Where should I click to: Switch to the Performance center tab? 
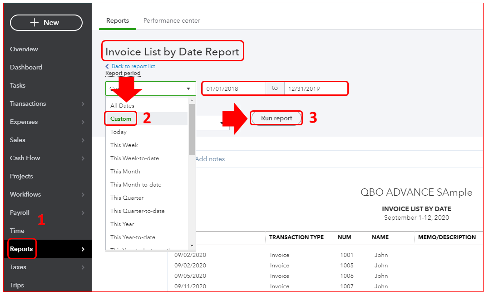[x=172, y=20]
